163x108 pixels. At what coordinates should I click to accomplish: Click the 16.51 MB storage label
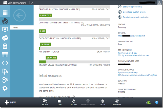45,45
